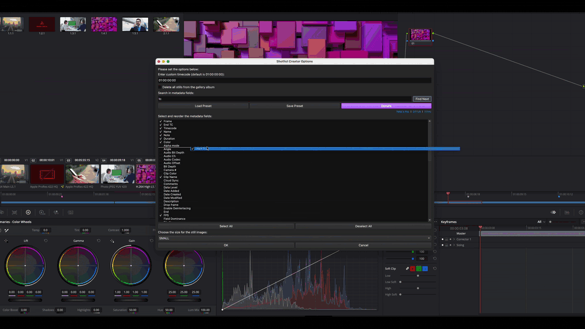Open the Keyframes All filter dropdown
Image resolution: width=585 pixels, height=329 pixels.
tap(541, 222)
